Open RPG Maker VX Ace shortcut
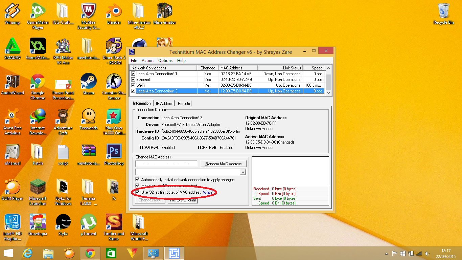Screen dimensions: 462x260 pos(63,51)
